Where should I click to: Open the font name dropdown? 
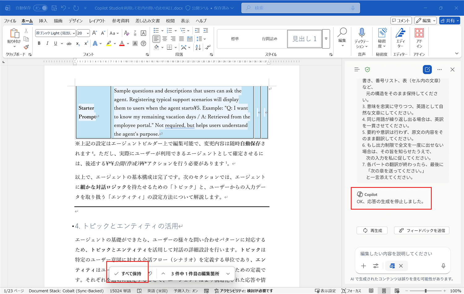click(x=74, y=33)
